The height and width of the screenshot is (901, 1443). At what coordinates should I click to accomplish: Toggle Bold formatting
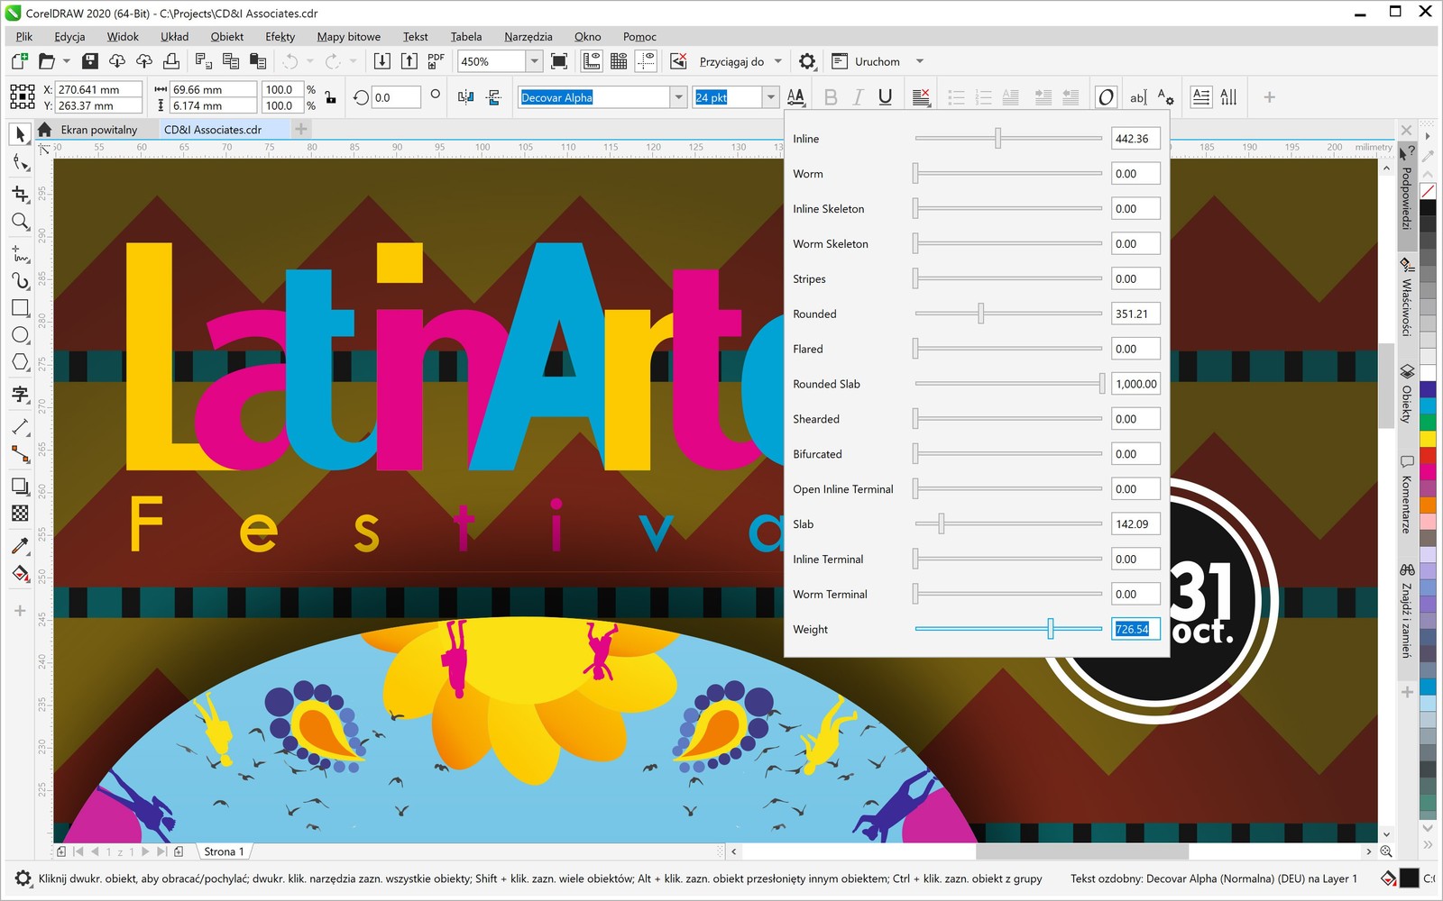(831, 97)
